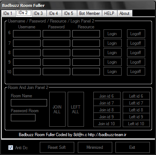Click the Exit button

coord(132,147)
